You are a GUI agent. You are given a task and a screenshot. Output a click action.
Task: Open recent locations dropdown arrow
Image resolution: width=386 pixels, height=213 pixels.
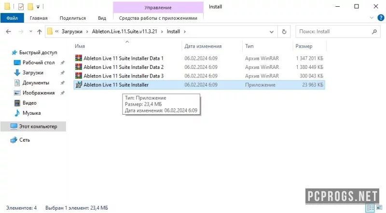coord(31,31)
